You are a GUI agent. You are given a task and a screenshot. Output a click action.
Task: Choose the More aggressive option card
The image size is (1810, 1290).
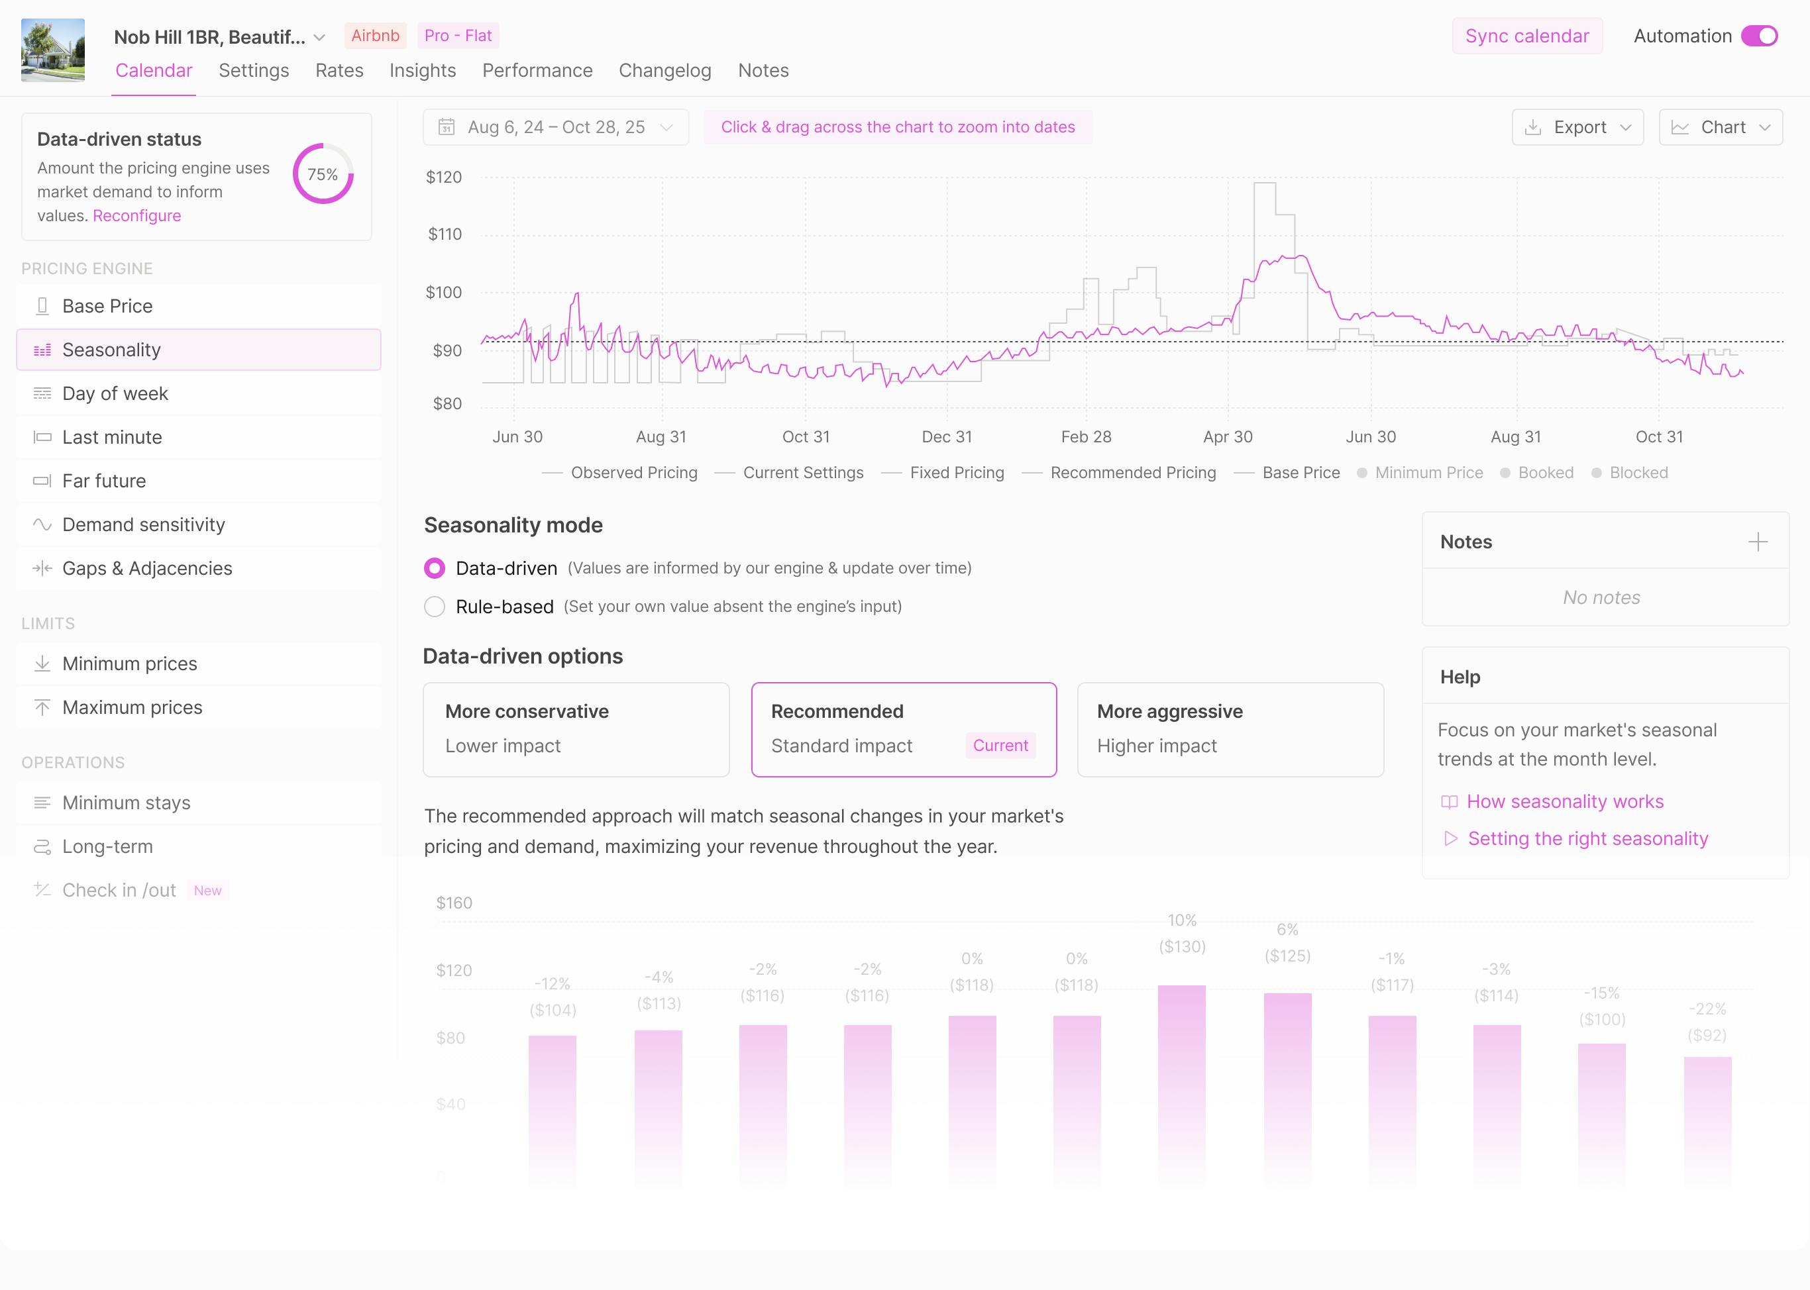click(1229, 729)
